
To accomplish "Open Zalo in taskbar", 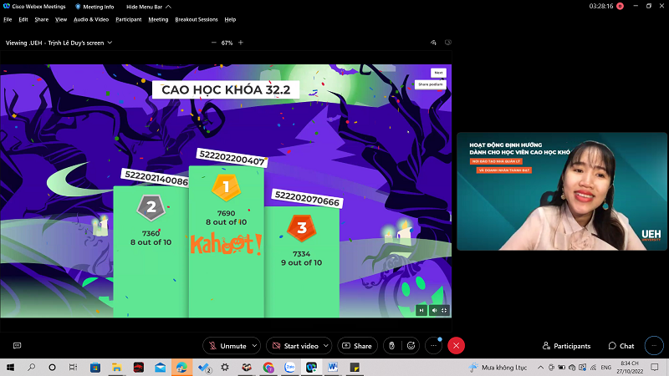I will coord(290,368).
